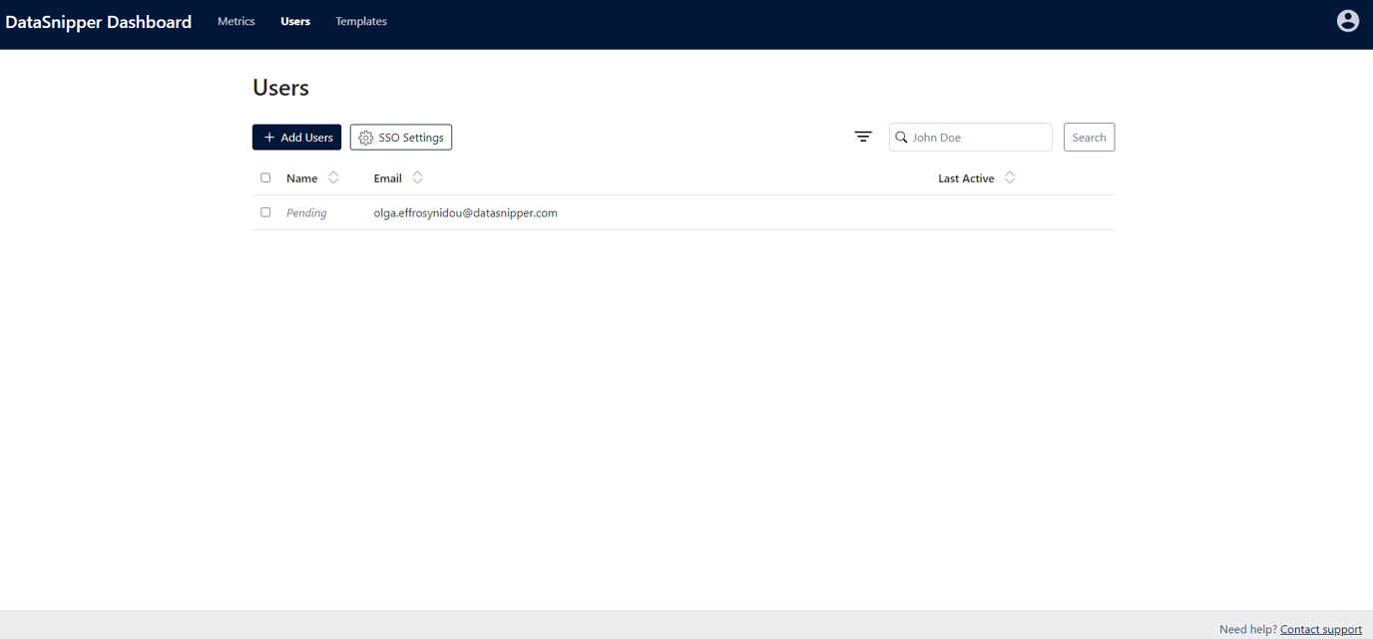Check the checkbox next to the Pending user
This screenshot has height=639, width=1373.
(x=265, y=211)
